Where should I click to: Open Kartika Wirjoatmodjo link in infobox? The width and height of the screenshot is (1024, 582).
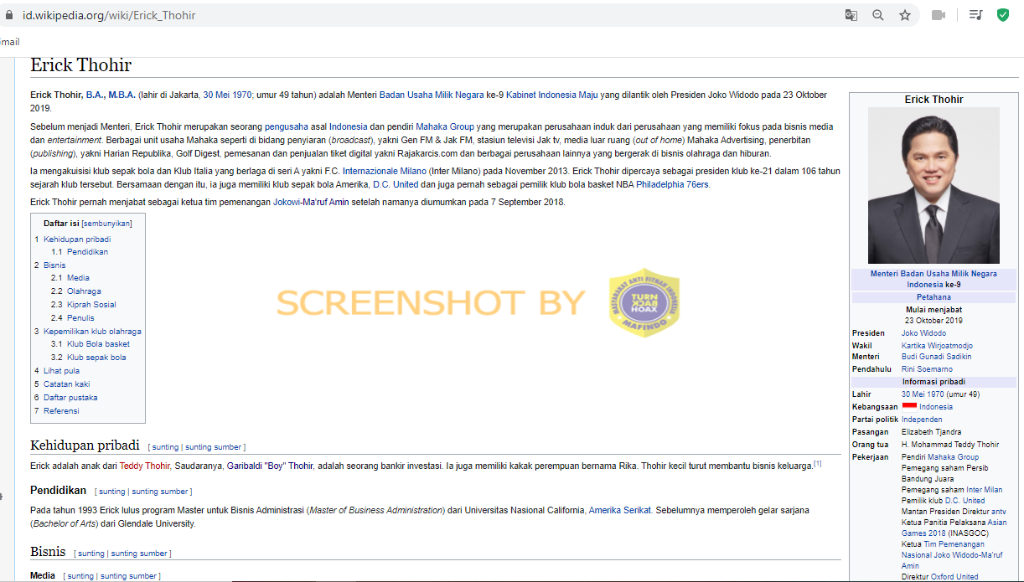[937, 345]
